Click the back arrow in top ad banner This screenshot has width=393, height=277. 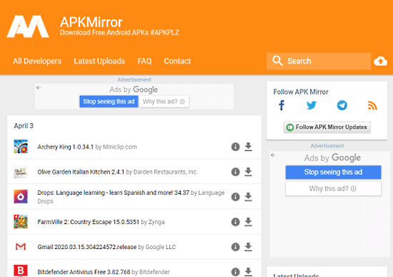pos(39,87)
